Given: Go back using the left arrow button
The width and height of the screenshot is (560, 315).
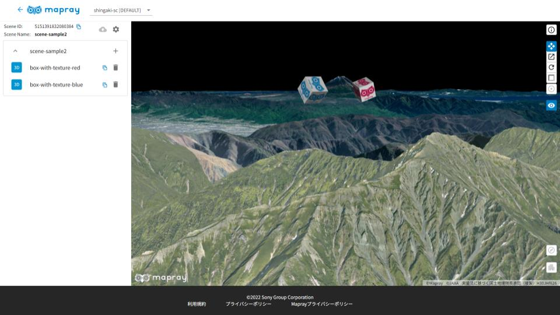Looking at the screenshot, I should click(20, 10).
